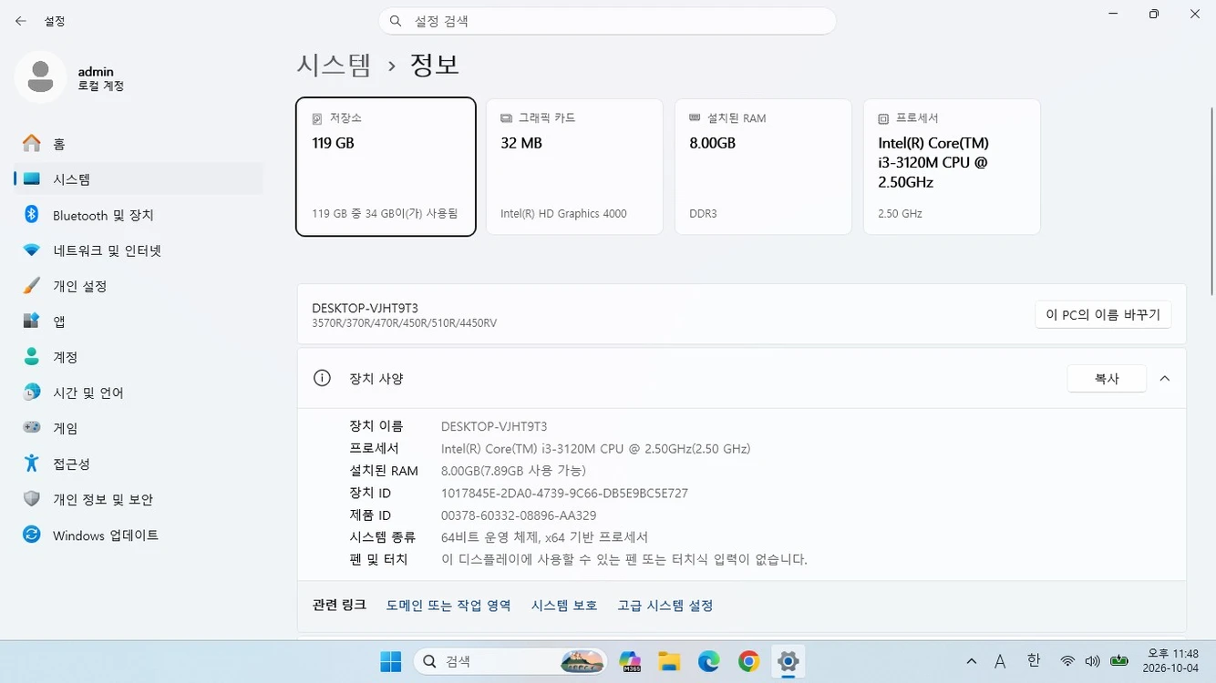Click the back arrow in Settings header
Viewport: 1216px width, 683px height.
point(21,21)
